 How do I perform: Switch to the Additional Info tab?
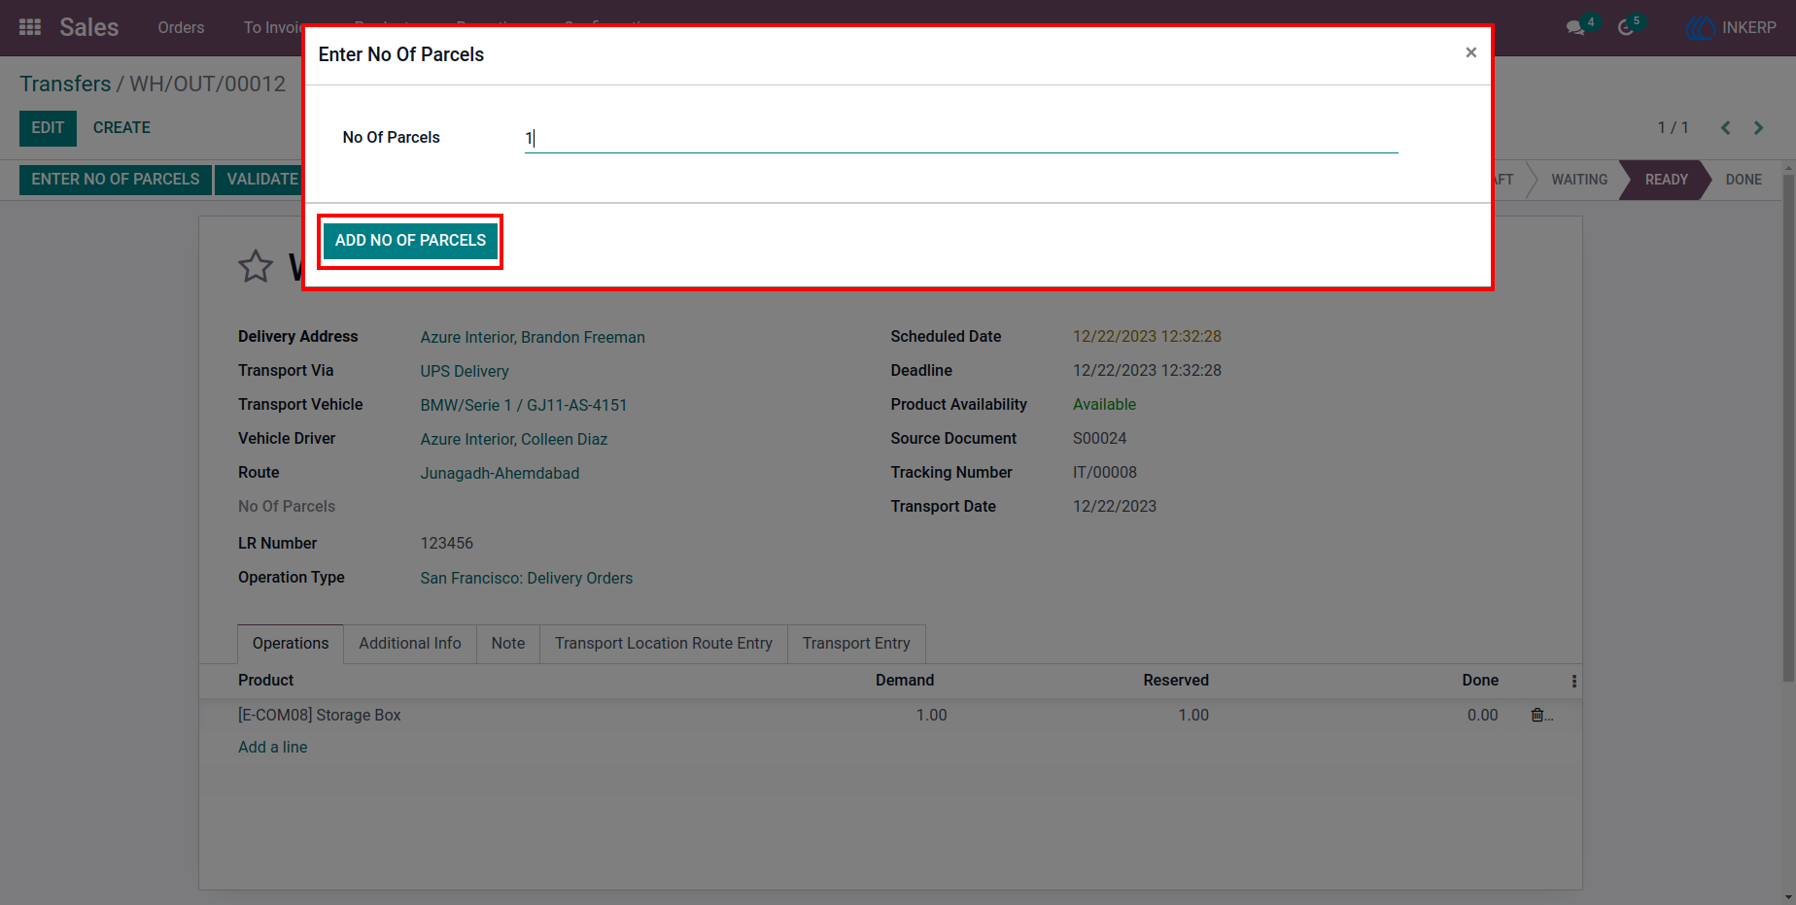(x=410, y=644)
